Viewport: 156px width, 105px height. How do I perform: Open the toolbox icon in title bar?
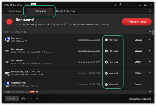point(121,5)
